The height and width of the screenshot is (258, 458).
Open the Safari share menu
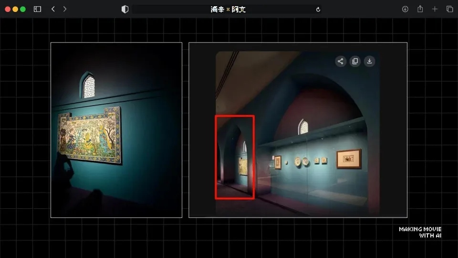(x=420, y=9)
